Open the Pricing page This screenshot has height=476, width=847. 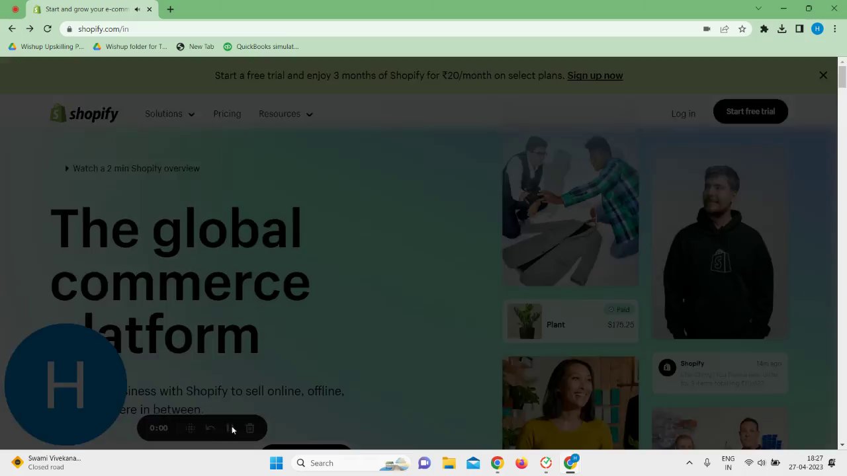tap(227, 114)
